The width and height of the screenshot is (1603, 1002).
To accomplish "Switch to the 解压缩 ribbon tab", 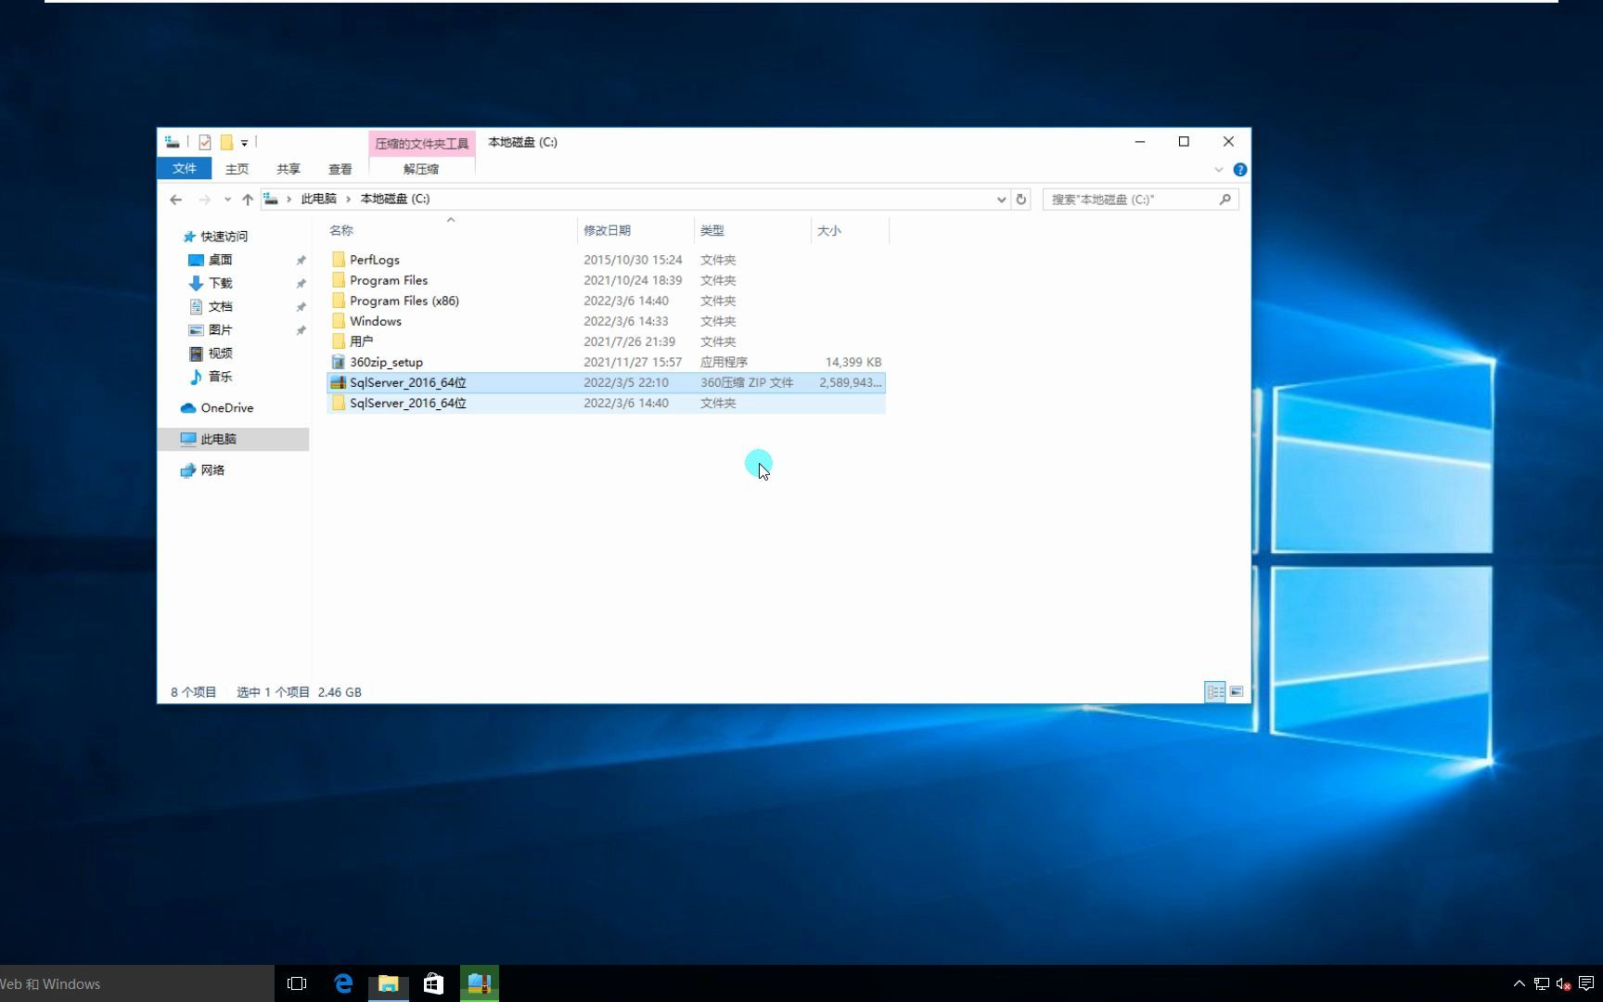I will [420, 169].
